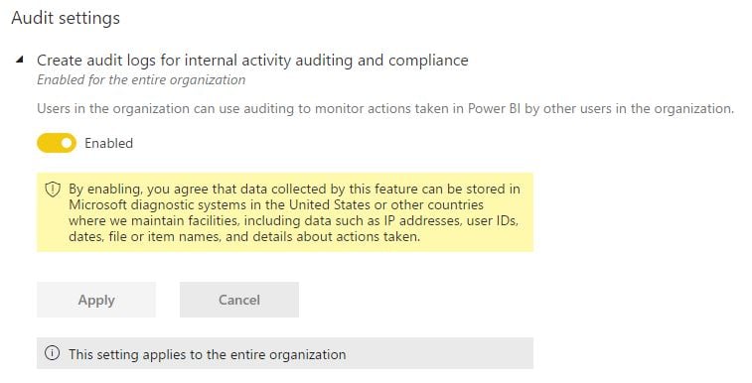Apply the audit setting changes
This screenshot has width=752, height=383.
96,300
